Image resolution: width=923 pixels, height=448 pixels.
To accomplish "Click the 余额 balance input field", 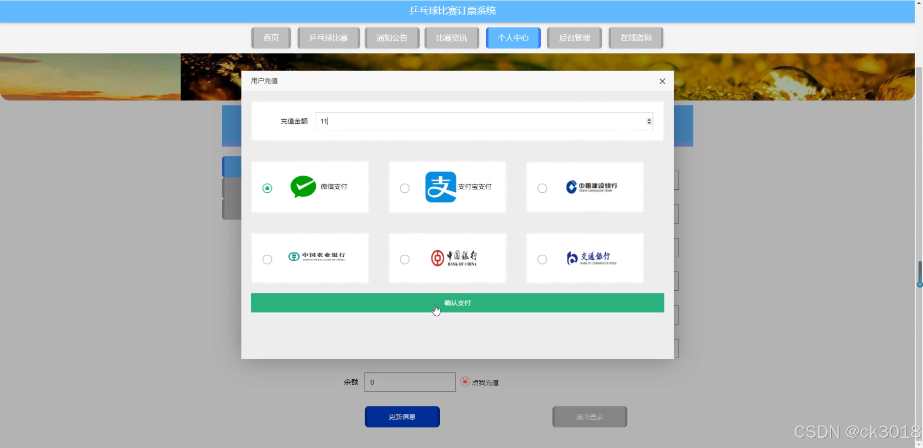I will 410,382.
